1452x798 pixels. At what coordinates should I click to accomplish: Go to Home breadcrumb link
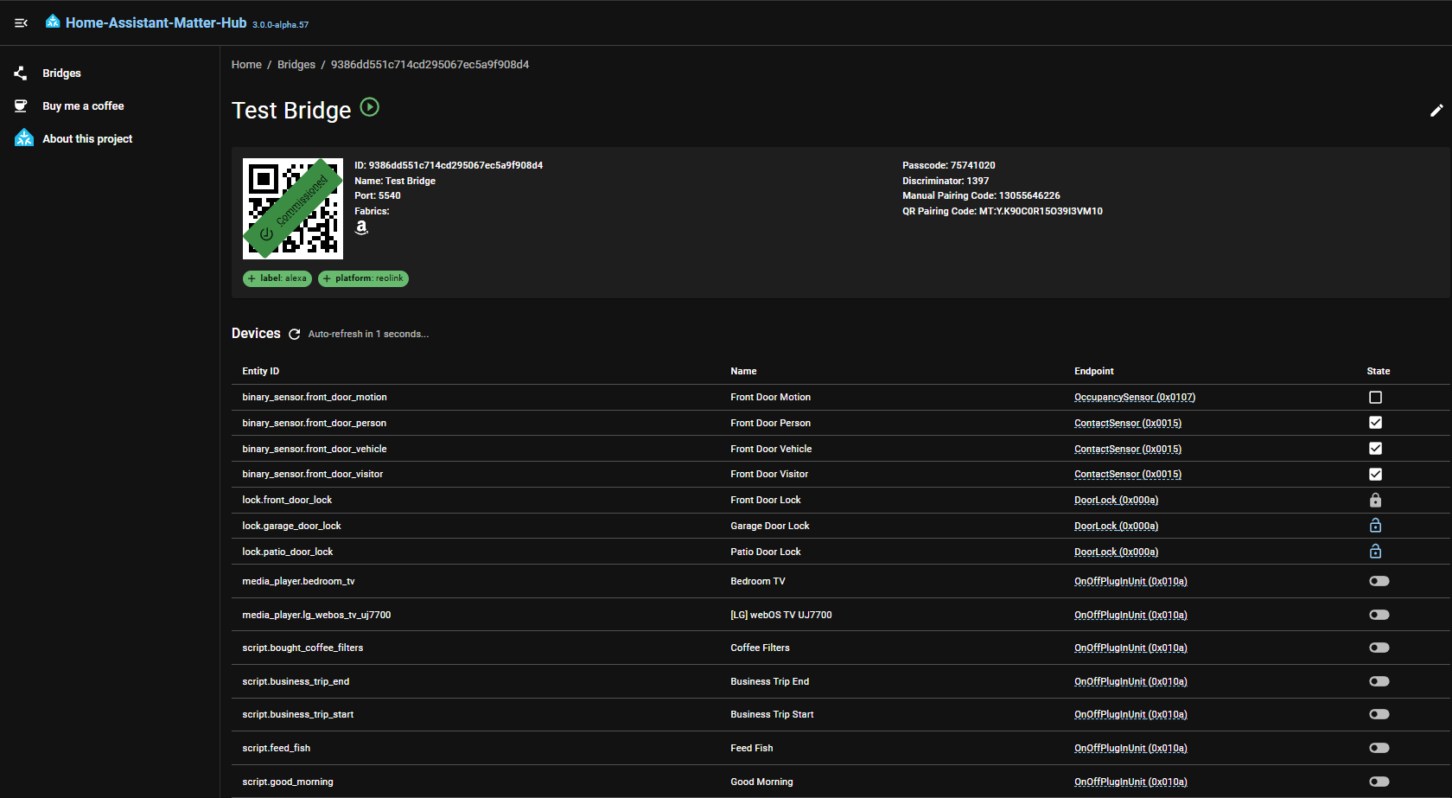(x=246, y=65)
